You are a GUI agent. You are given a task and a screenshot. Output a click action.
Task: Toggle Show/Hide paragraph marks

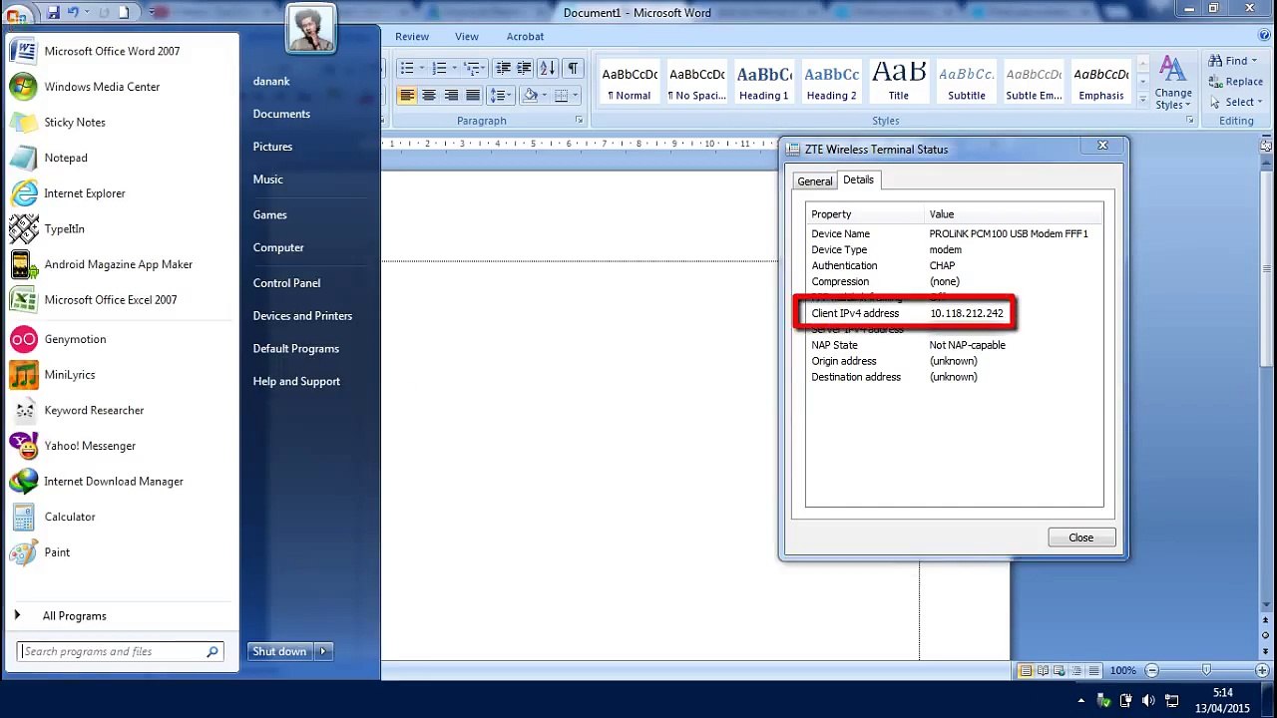pos(572,68)
